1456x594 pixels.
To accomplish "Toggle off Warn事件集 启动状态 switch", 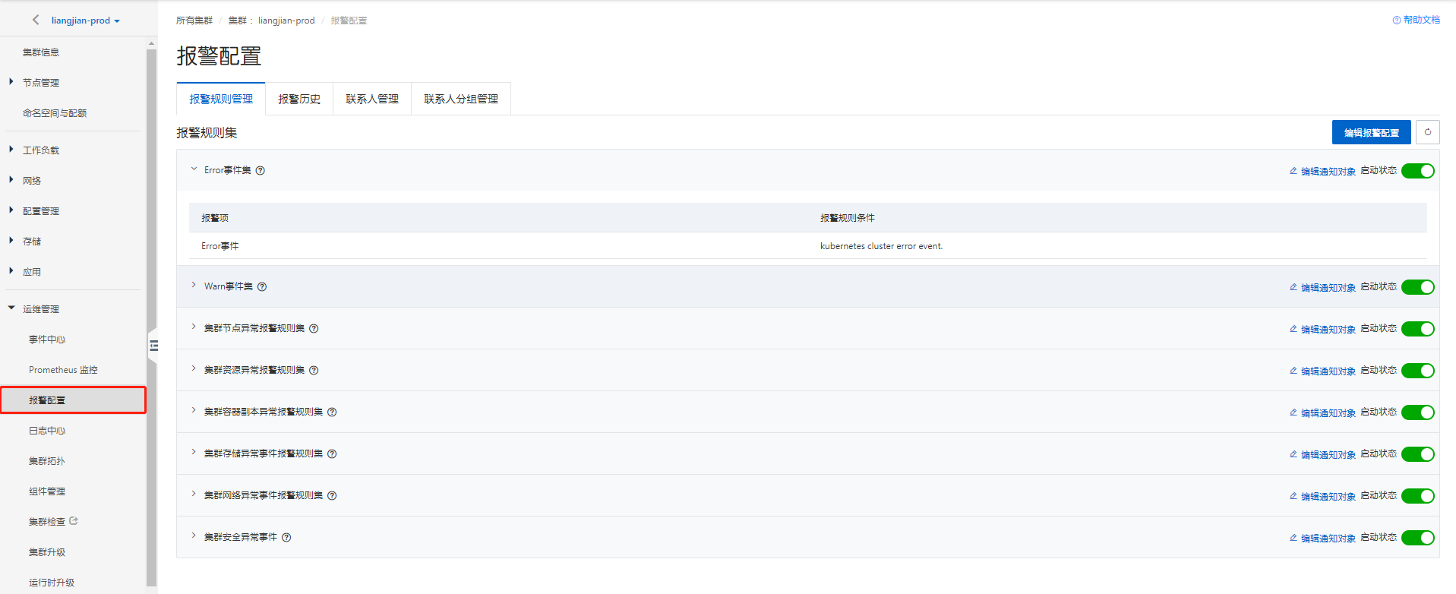I will point(1417,287).
